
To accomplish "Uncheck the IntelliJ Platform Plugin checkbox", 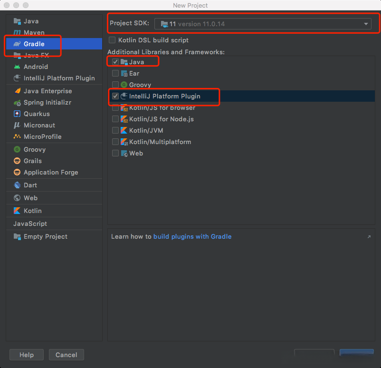I will [x=115, y=96].
